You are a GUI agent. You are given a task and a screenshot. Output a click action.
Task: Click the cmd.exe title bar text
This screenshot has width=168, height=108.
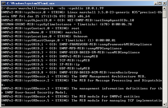31,3
